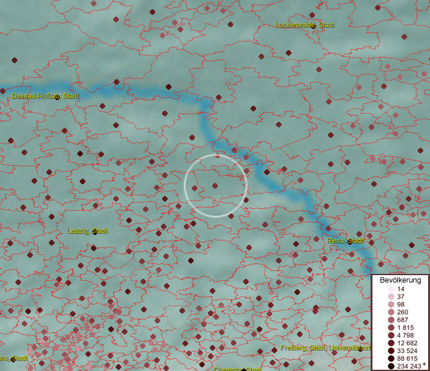
Task: Select the Dessau-Roßlau, Stadt label
Action: (x=45, y=96)
